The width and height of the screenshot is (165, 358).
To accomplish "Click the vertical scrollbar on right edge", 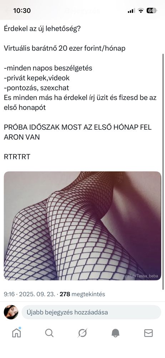I will point(163,171).
